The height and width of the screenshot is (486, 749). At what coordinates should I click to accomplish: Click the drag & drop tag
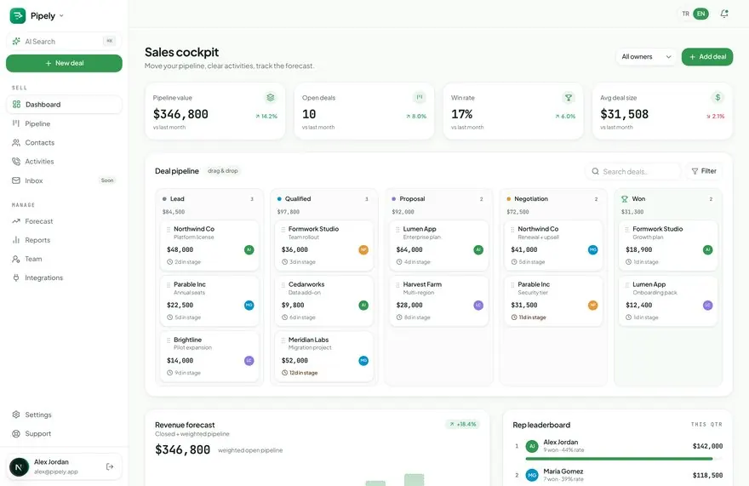coord(223,171)
